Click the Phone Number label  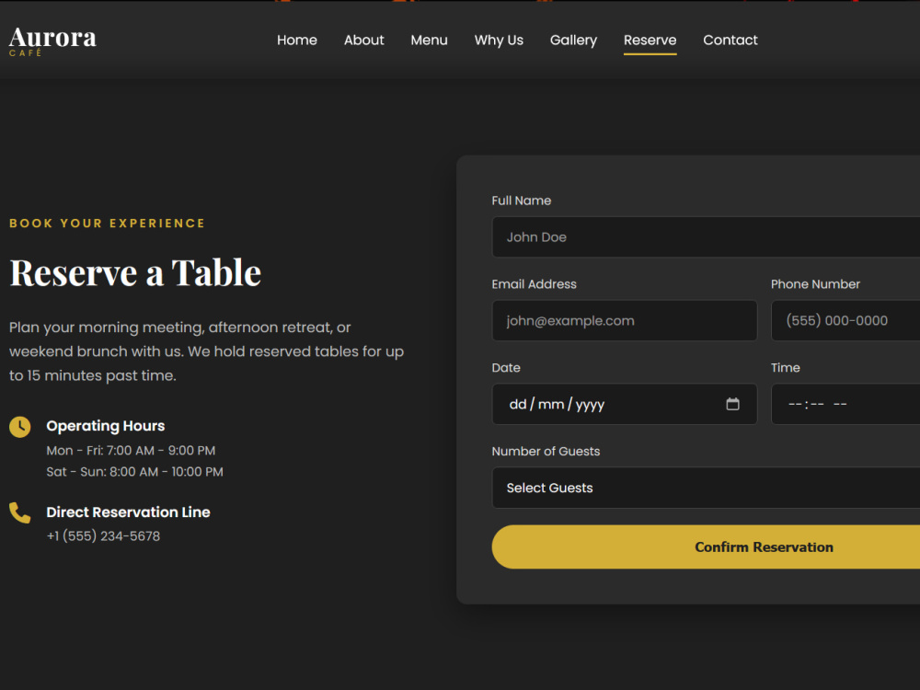815,284
